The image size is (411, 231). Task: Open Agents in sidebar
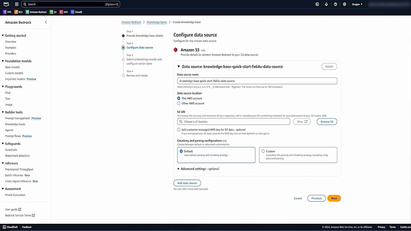point(9,130)
